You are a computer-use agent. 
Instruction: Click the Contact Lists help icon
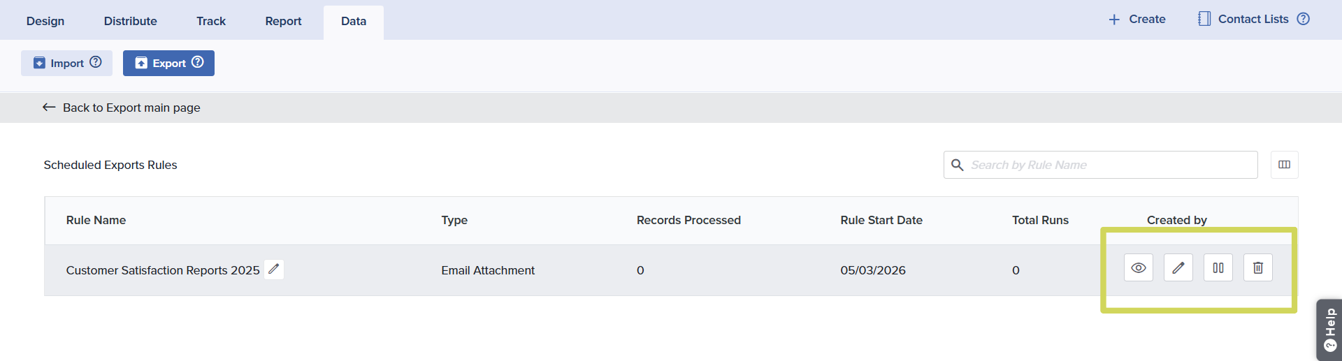click(1304, 19)
